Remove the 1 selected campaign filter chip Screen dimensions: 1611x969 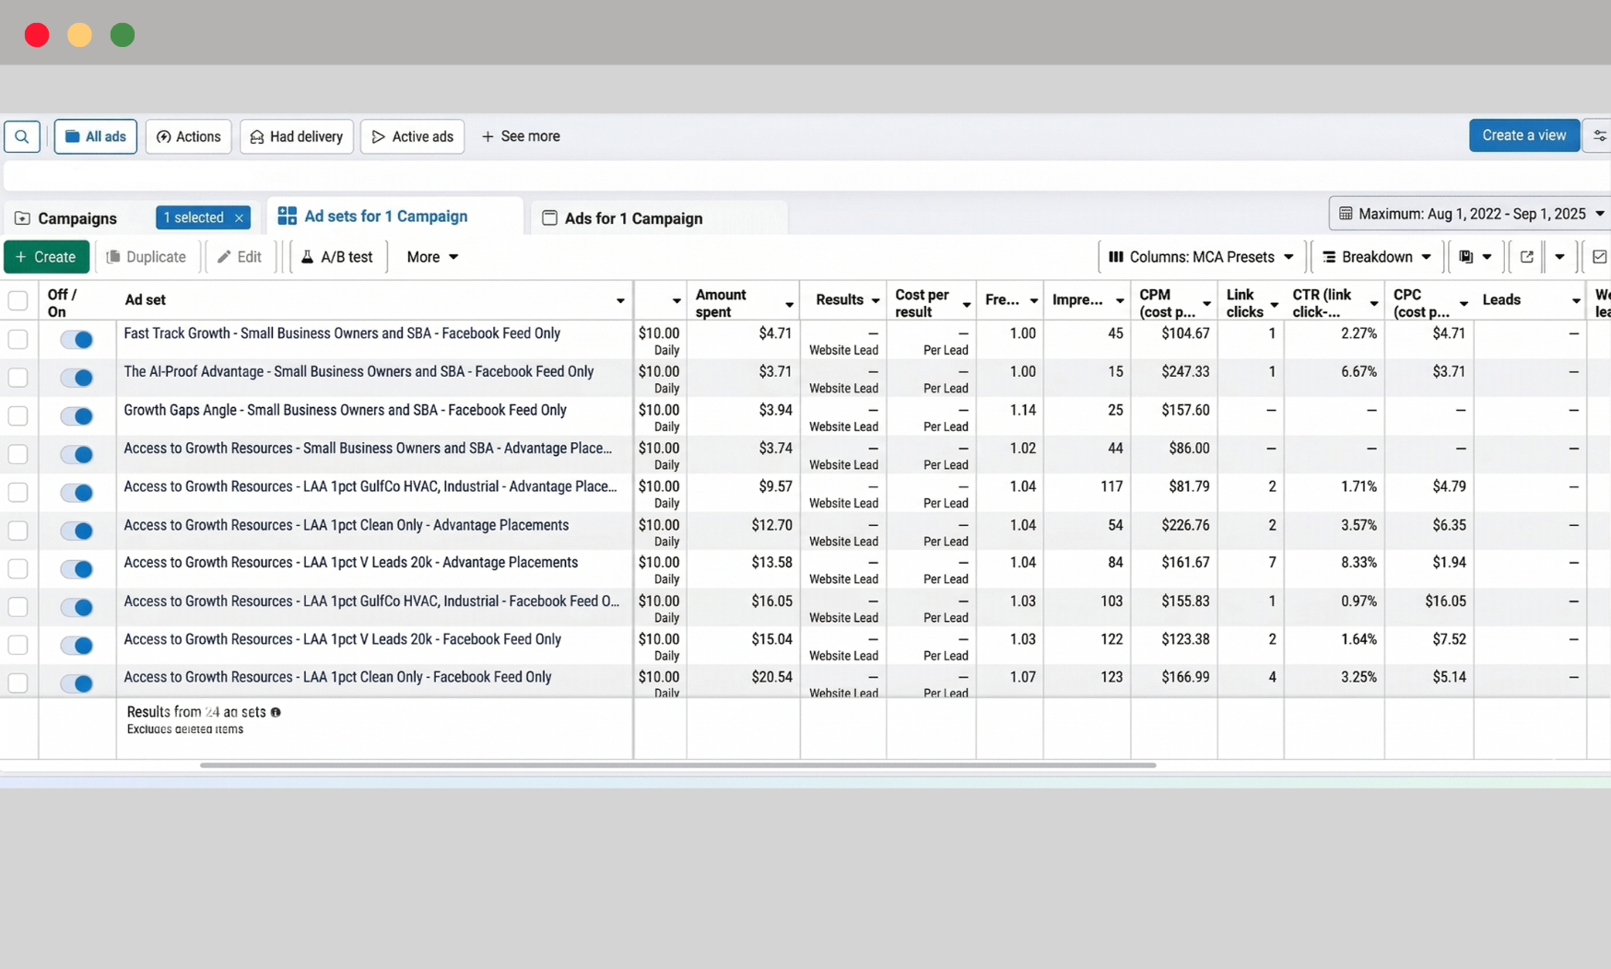239,217
